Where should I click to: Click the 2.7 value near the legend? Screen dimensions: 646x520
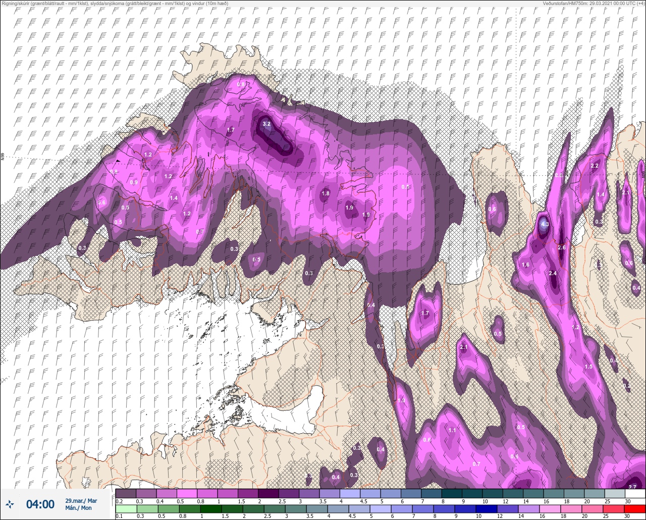(632, 487)
